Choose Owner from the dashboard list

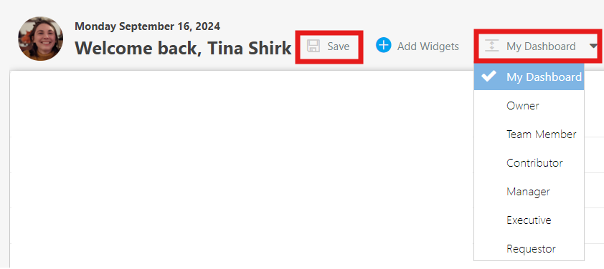pos(529,106)
